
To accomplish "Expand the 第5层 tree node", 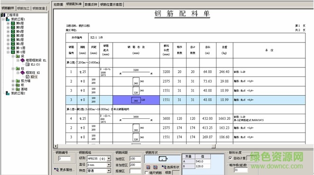I will [x=8, y=27].
